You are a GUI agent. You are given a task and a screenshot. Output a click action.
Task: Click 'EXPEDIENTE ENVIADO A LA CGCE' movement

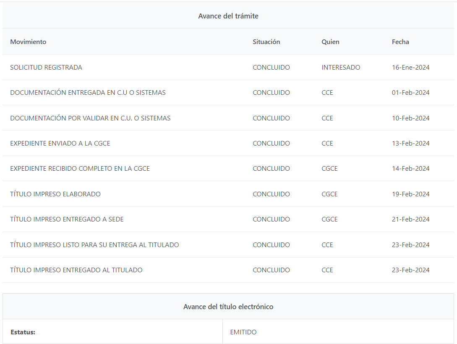[60, 143]
